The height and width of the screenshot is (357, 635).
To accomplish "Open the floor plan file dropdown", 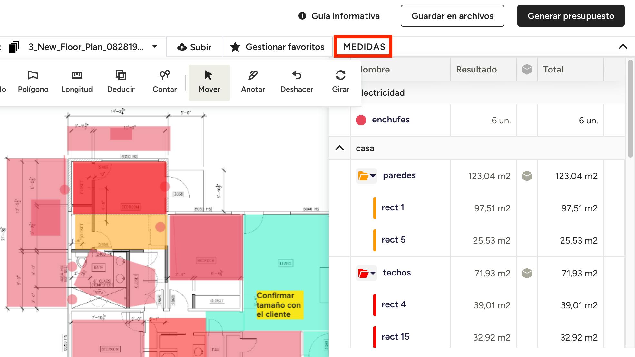I will coord(155,47).
